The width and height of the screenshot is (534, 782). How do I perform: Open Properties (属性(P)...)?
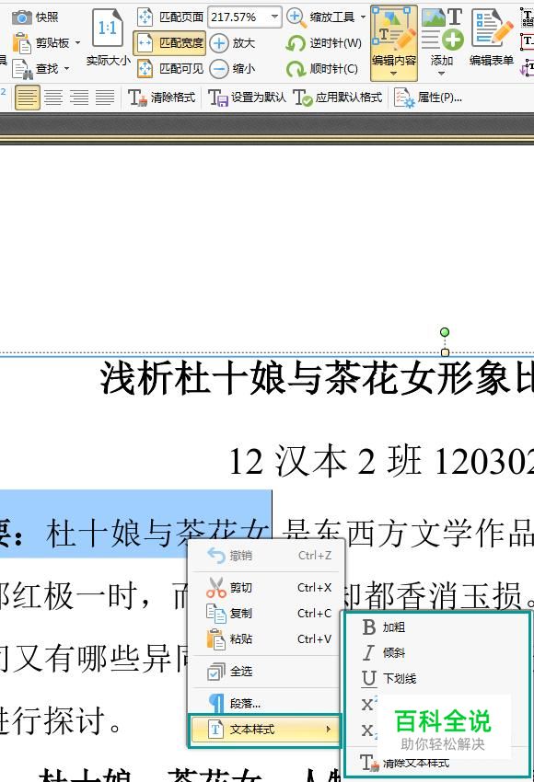(428, 98)
